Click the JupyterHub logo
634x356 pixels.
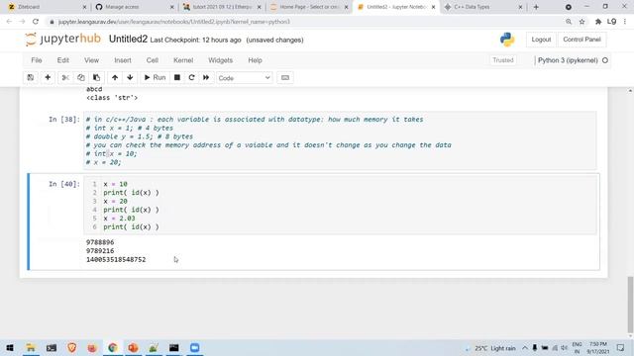[63, 39]
